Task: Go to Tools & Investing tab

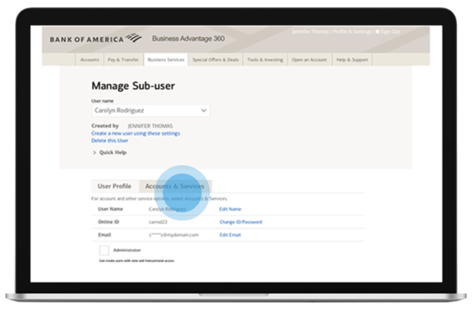Action: [265, 59]
